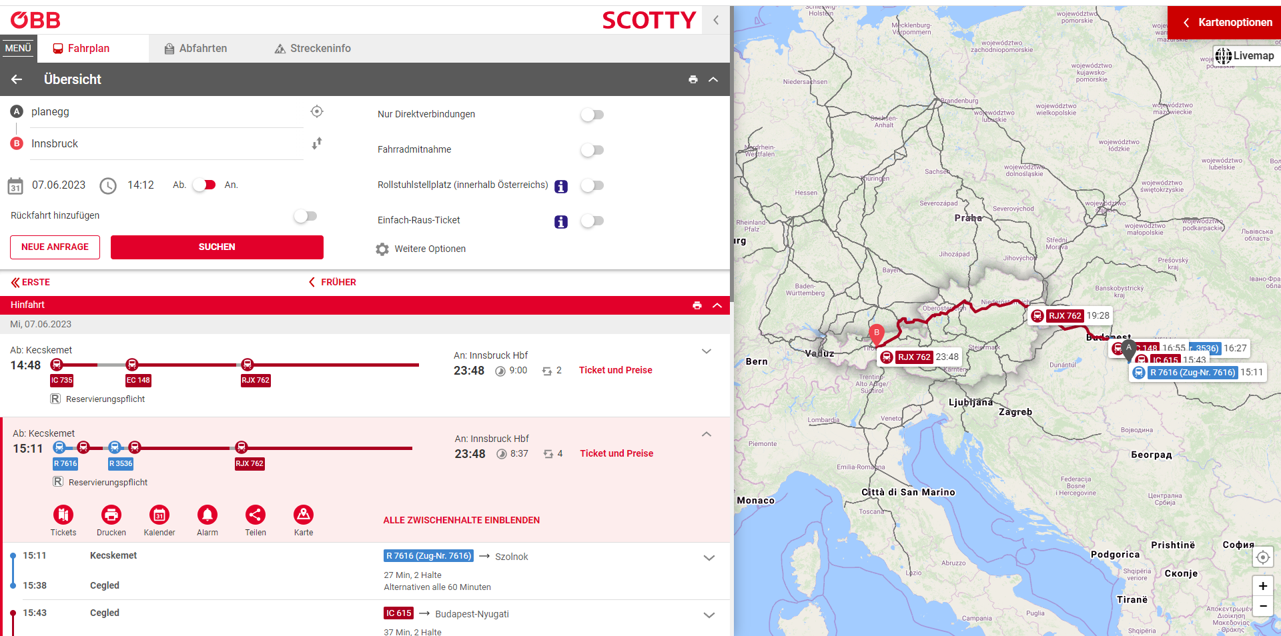Expand the IC 615 leg details

pos(709,615)
